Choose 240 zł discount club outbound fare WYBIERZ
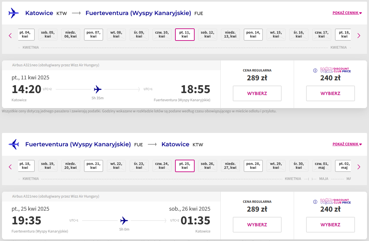369x241 pixels. [331, 93]
